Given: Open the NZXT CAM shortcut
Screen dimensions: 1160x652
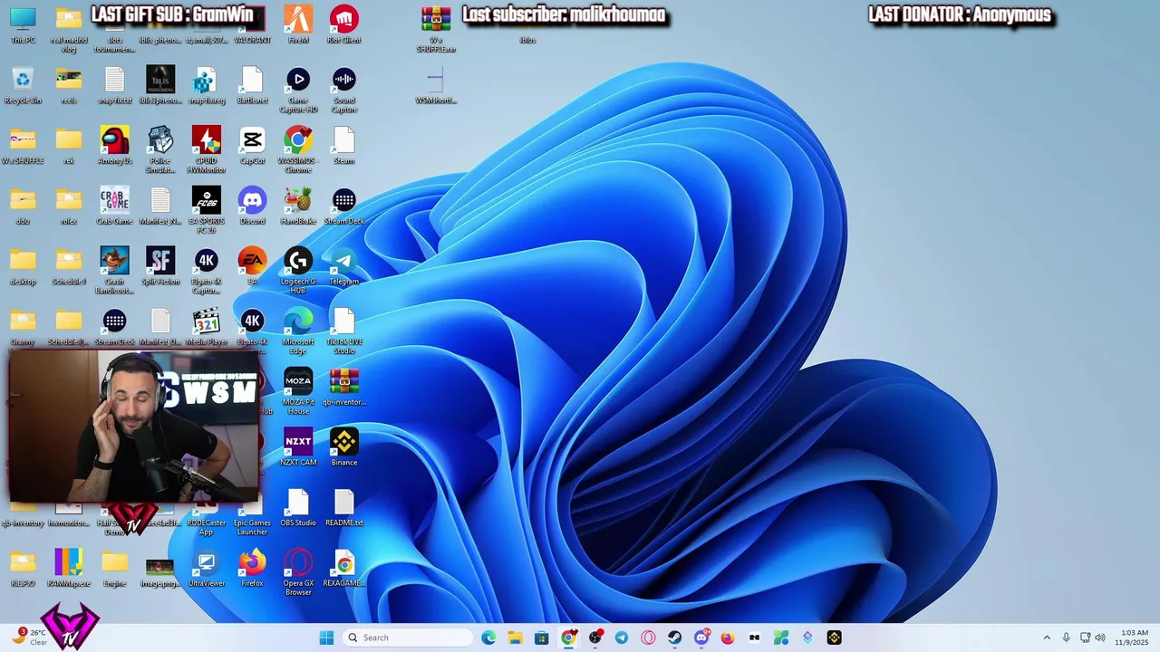Looking at the screenshot, I should 298,447.
